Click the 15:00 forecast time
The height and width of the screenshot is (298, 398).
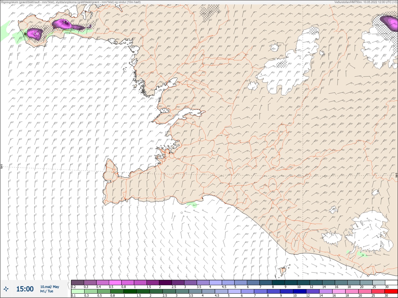25,289
